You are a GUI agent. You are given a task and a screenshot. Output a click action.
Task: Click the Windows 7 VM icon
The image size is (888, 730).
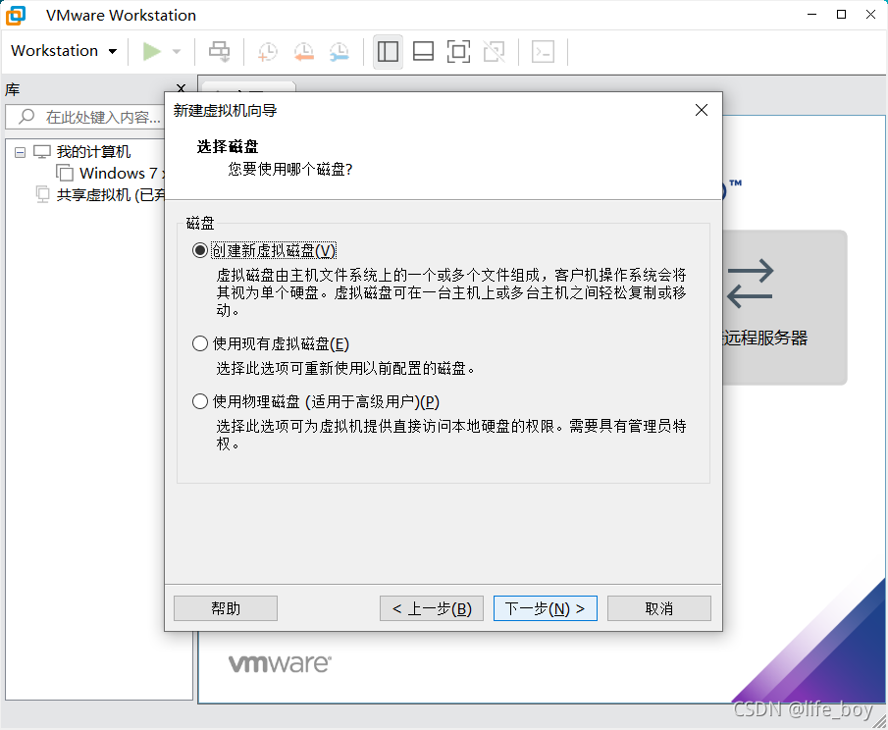65,174
